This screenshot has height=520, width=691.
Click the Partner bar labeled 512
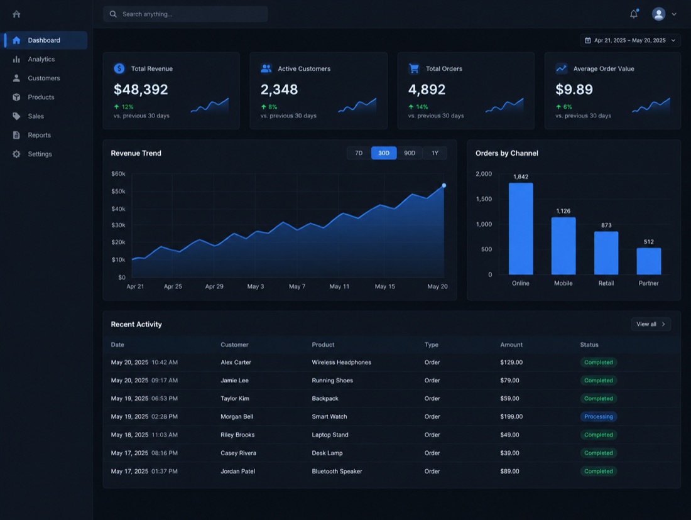649,261
